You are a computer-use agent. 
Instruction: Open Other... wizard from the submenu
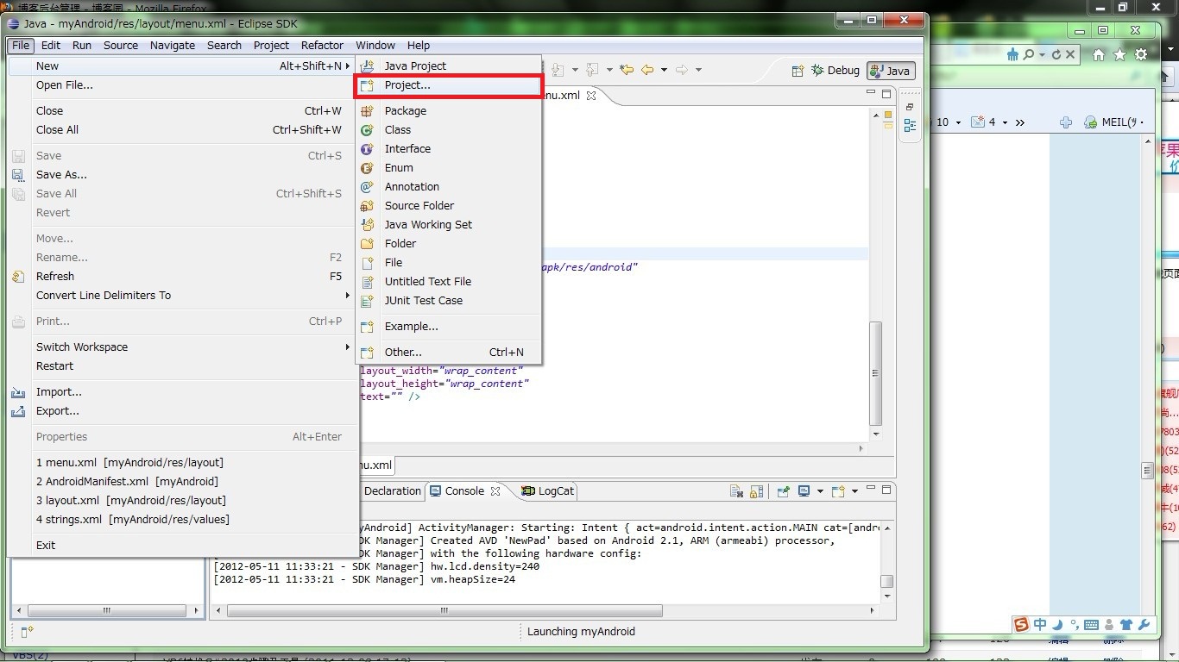448,352
